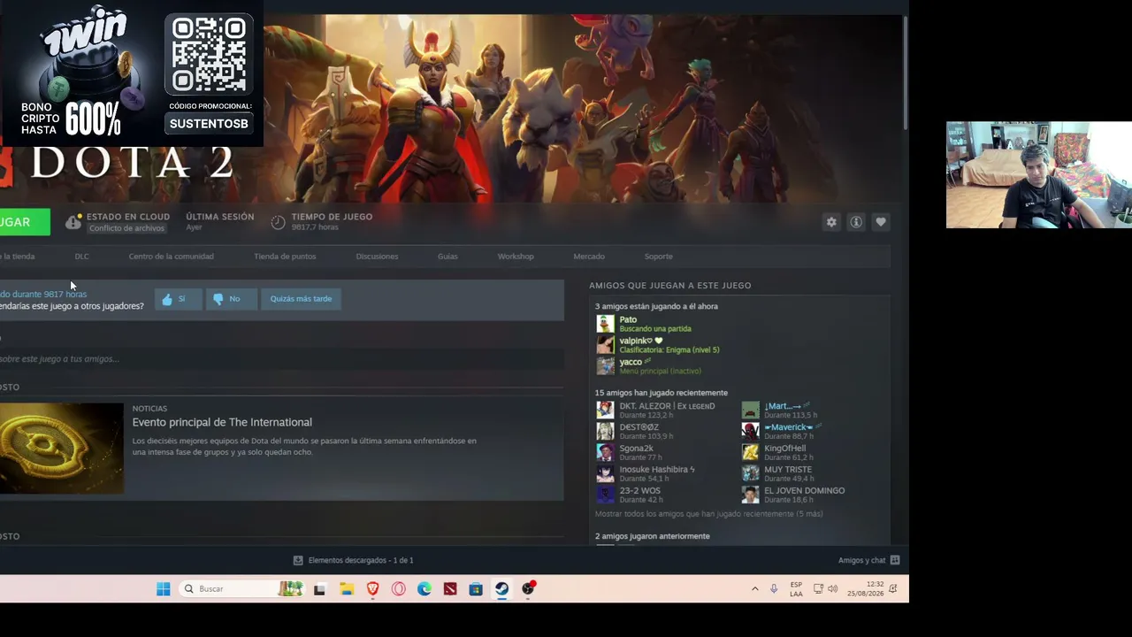The image size is (1132, 637).
Task: Click the green JUGAR play button
Action: coord(25,222)
